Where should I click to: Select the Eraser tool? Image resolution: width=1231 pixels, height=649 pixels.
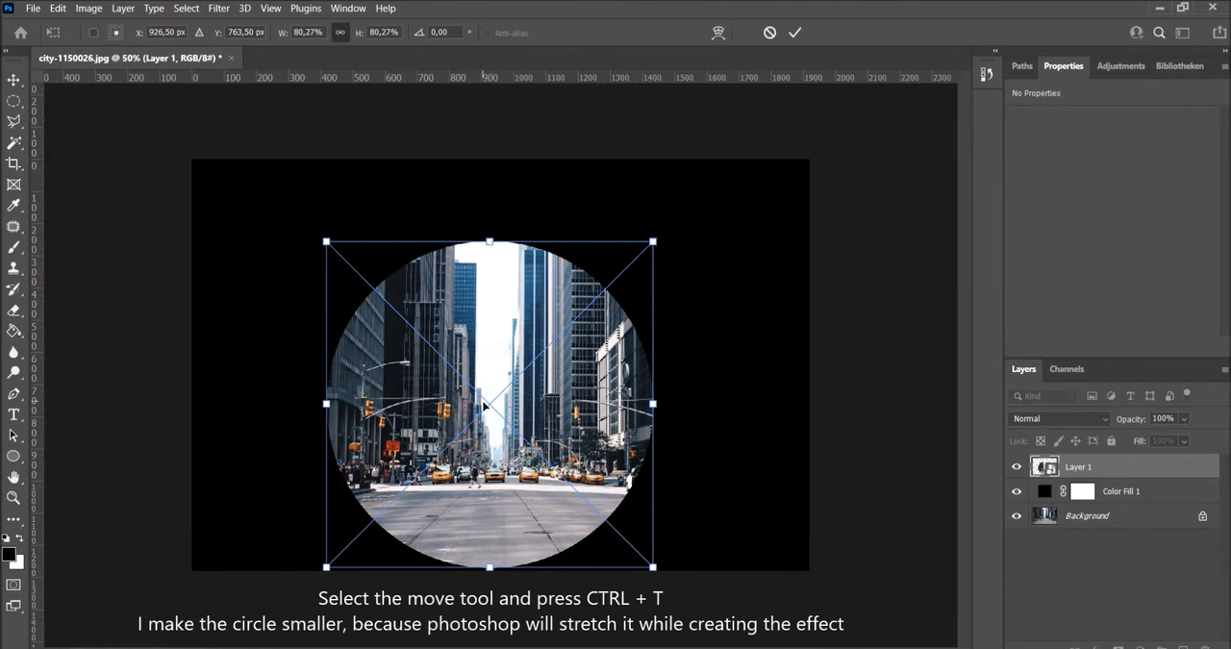13,311
